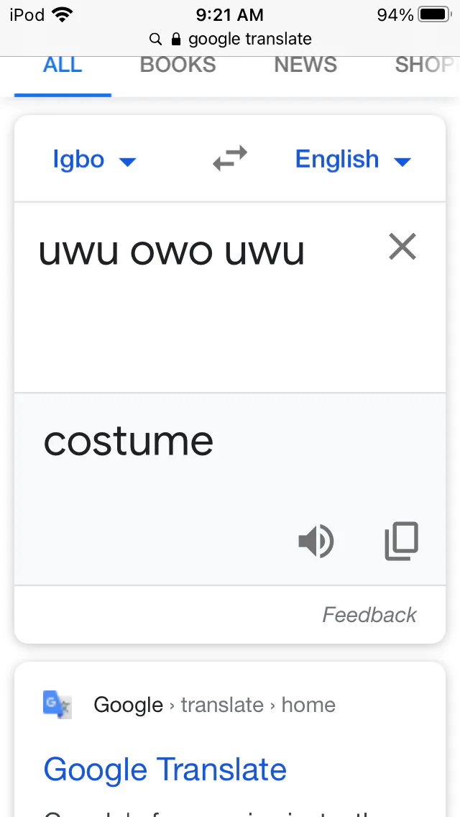Switch to the NEWS tab
This screenshot has height=817, width=460.
tap(305, 65)
